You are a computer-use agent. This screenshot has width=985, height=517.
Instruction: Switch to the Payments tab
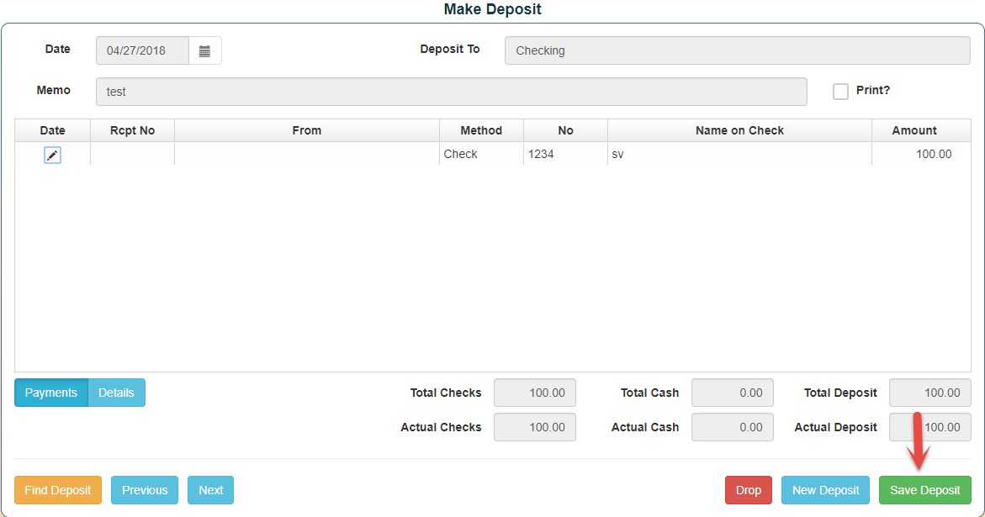(51, 393)
